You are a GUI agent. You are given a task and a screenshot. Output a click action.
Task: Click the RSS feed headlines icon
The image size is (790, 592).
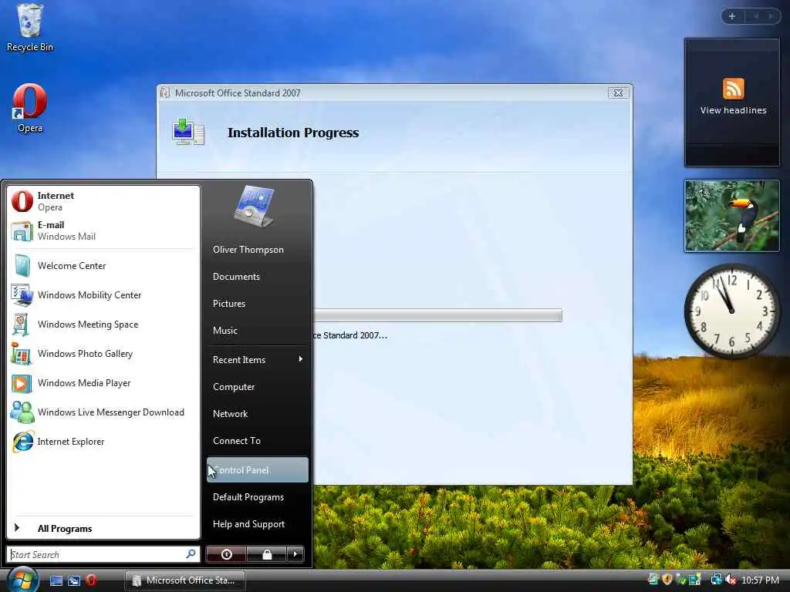coord(733,89)
